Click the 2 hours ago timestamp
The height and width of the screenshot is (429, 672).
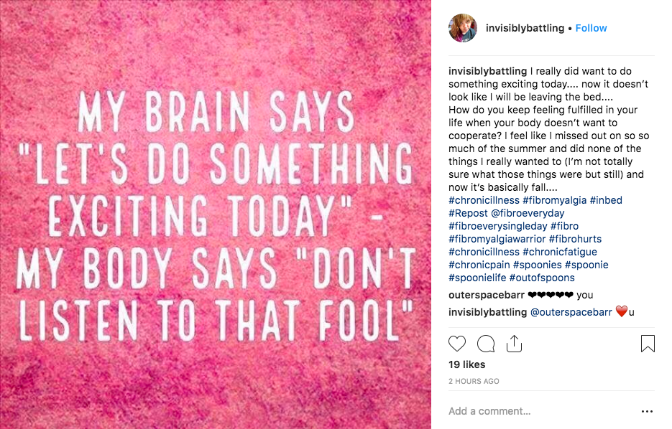tap(473, 381)
